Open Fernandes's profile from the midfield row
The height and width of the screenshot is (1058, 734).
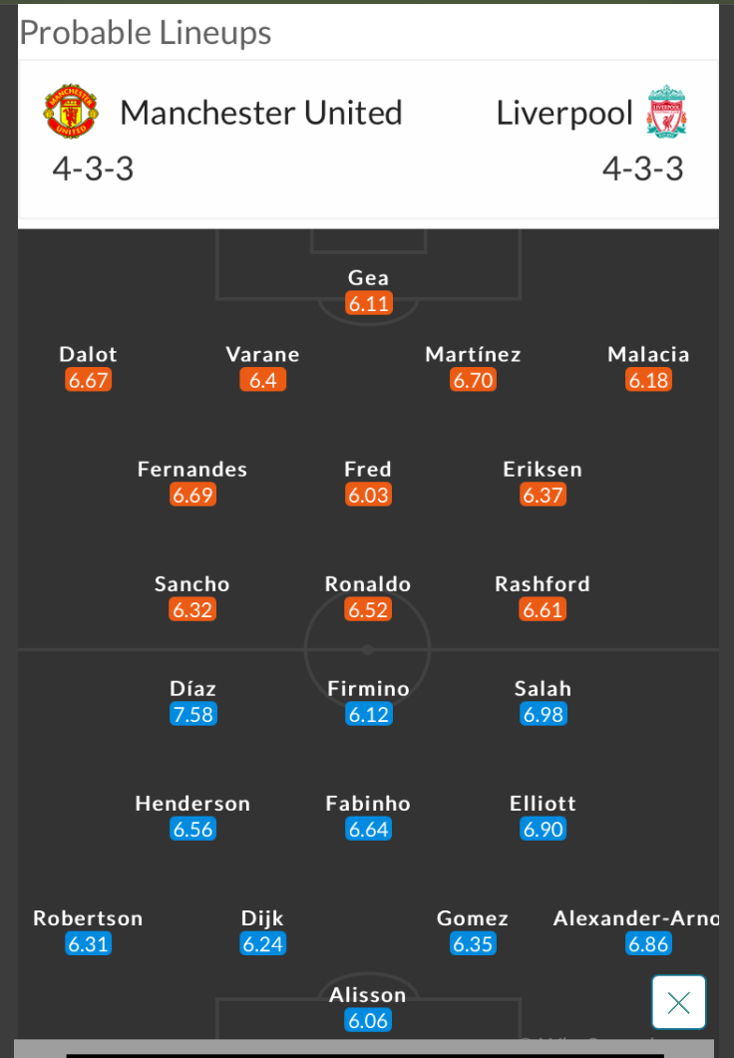tap(192, 469)
